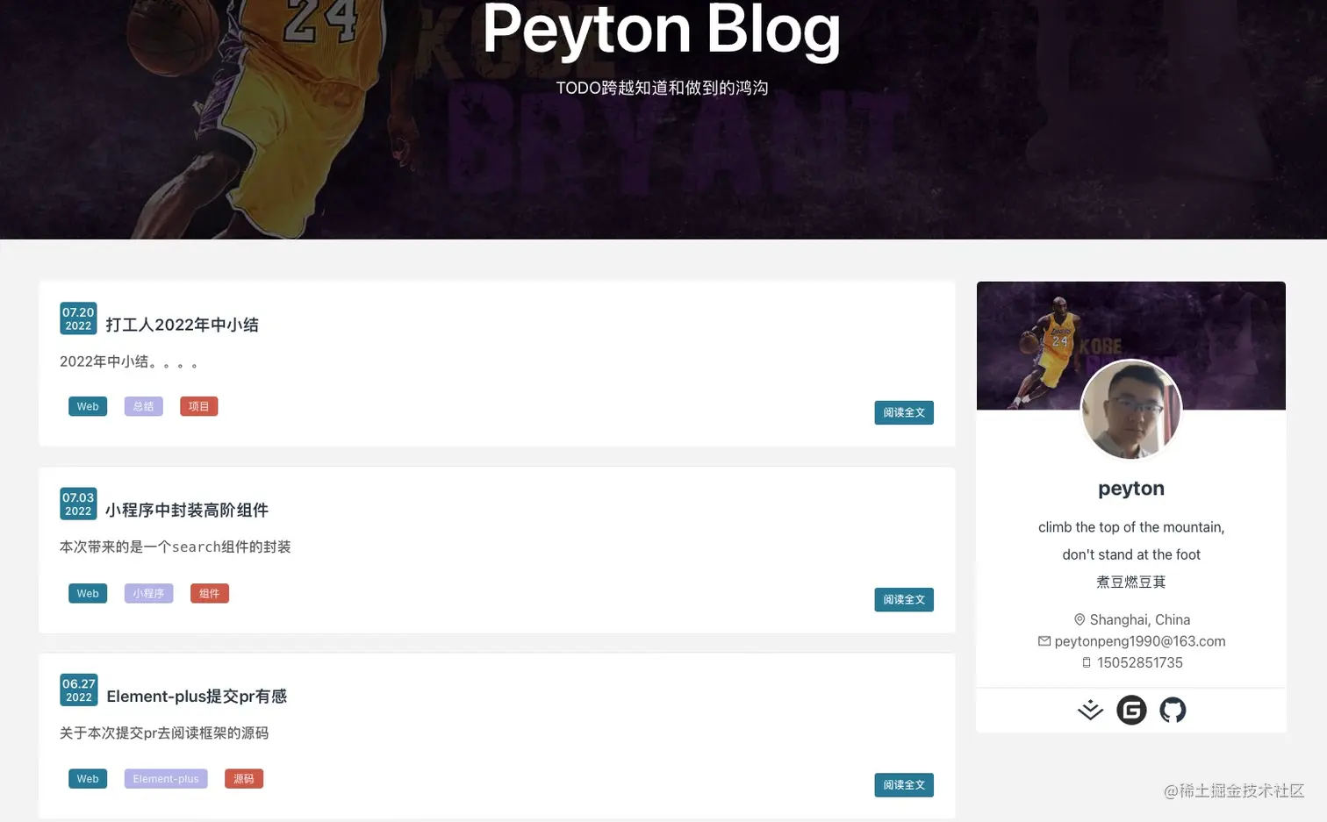Open the Juejin icon link in profile card
1327x822 pixels.
[x=1090, y=710]
